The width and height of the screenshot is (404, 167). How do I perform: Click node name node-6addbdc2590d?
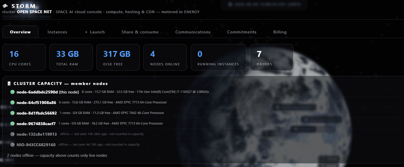pos(37,92)
